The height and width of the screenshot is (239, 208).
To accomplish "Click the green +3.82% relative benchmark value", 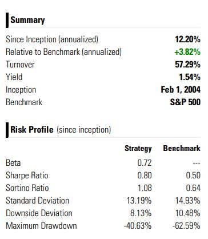I will pos(187,52).
